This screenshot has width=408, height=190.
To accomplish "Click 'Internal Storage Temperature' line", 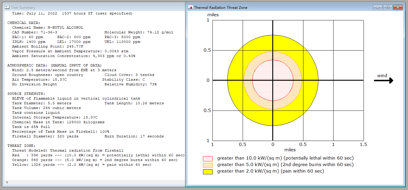I will pos(55,117).
